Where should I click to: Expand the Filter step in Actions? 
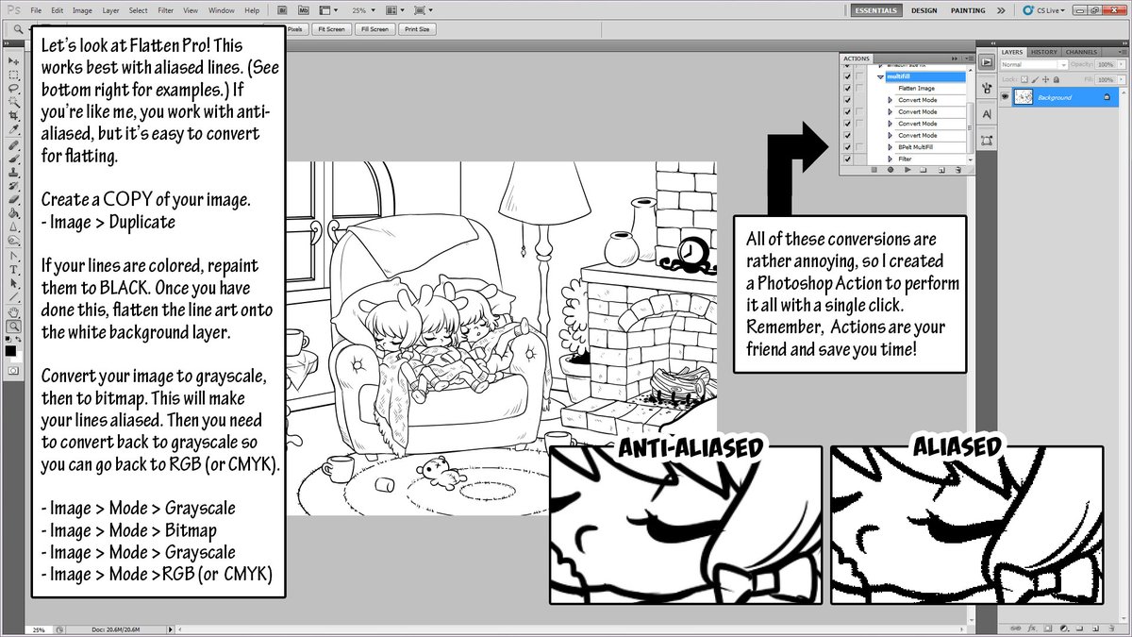coord(890,159)
